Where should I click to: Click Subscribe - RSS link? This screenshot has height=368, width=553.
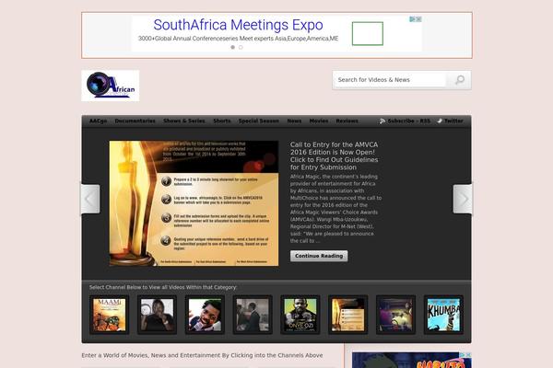[x=408, y=121]
